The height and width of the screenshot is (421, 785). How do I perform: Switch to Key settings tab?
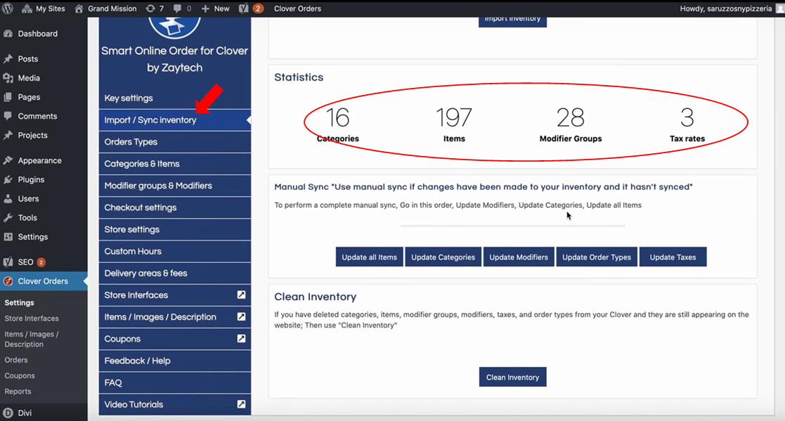175,98
